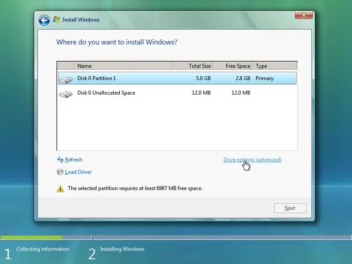Click the Load Driver disc icon

(x=60, y=172)
